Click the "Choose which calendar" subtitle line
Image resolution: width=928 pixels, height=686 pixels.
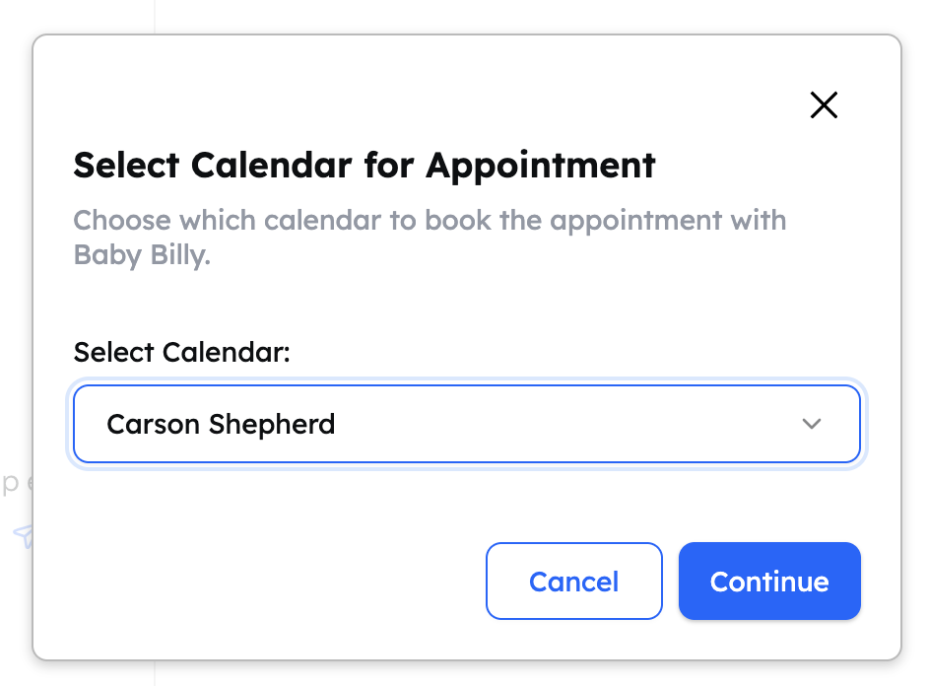coord(430,219)
